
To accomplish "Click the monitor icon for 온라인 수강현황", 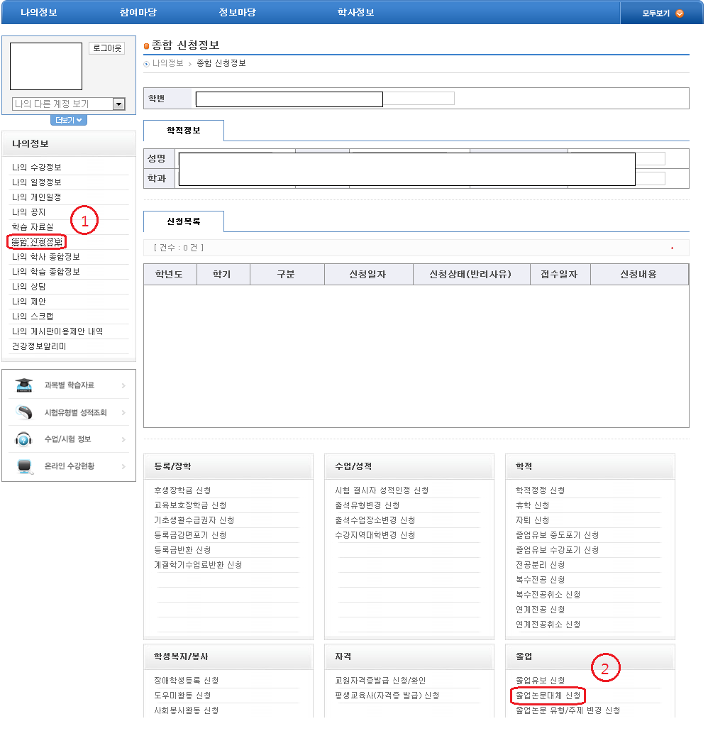I will 24,466.
